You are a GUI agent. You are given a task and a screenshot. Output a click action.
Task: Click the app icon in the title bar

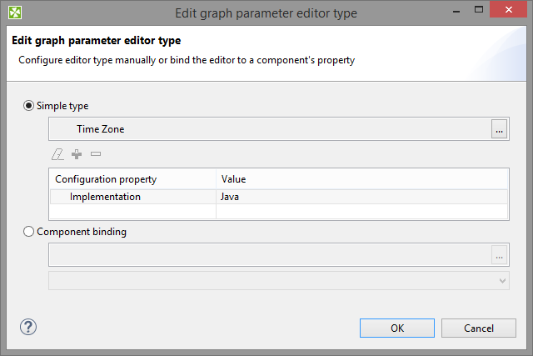[x=15, y=13]
